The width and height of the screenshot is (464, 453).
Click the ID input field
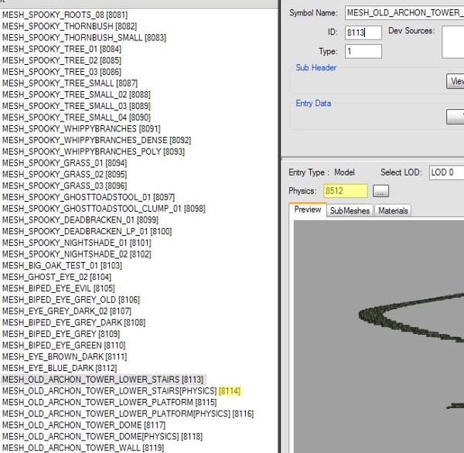(x=363, y=32)
